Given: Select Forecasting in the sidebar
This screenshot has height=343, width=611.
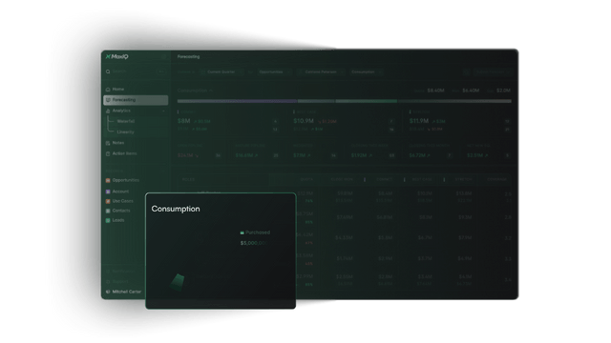Looking at the screenshot, I should coord(136,100).
